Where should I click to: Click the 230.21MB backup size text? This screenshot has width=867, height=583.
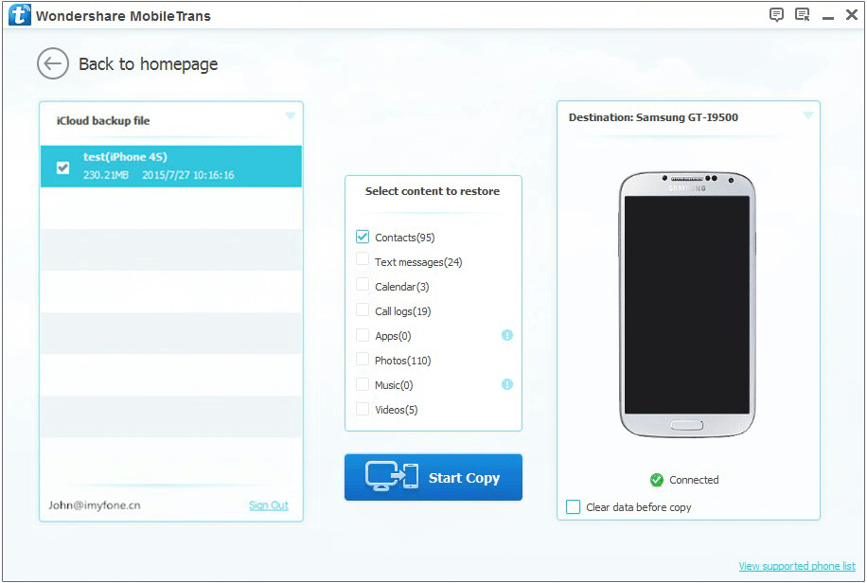(106, 175)
